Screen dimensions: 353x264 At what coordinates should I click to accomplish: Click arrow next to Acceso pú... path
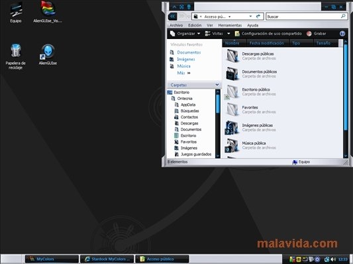229,17
